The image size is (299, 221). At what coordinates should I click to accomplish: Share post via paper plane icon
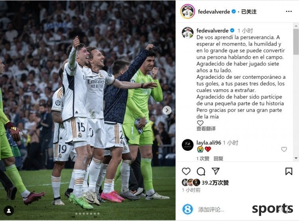point(216,171)
